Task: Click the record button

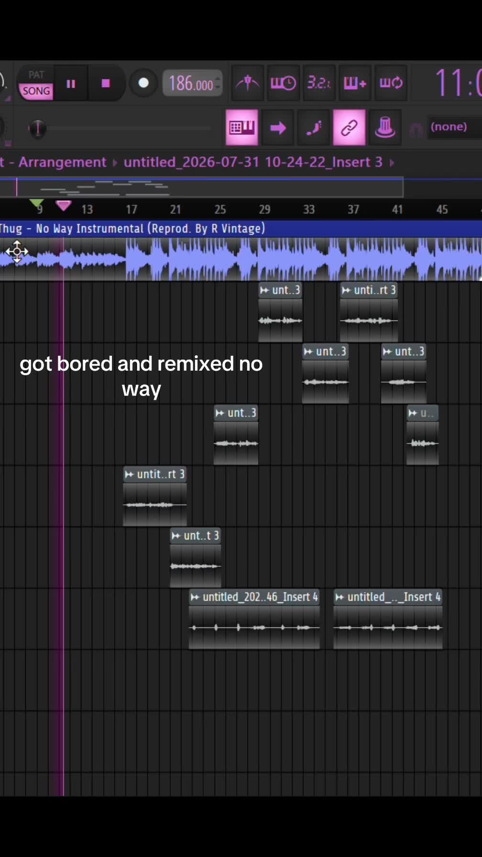Action: (x=143, y=83)
